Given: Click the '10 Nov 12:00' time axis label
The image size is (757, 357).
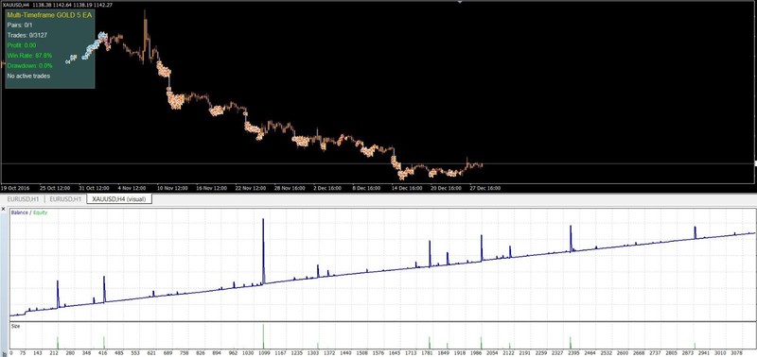Looking at the screenshot, I should pos(171,188).
